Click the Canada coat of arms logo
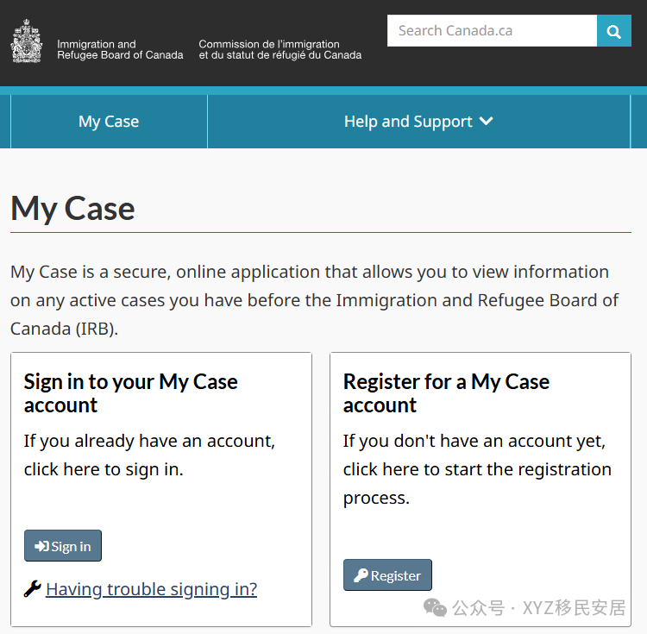Viewport: 647px width, 634px height. click(x=27, y=41)
